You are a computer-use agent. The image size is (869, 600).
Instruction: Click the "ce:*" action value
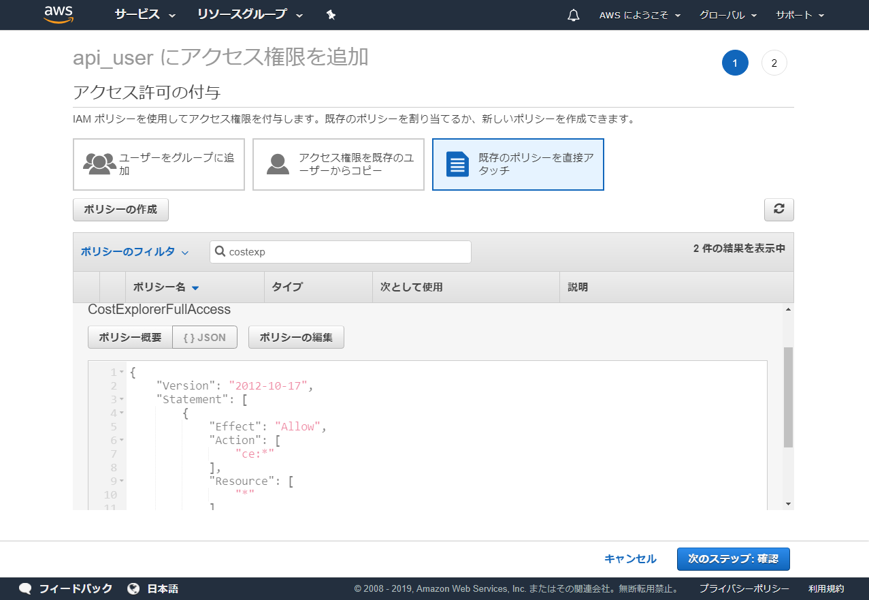(255, 454)
